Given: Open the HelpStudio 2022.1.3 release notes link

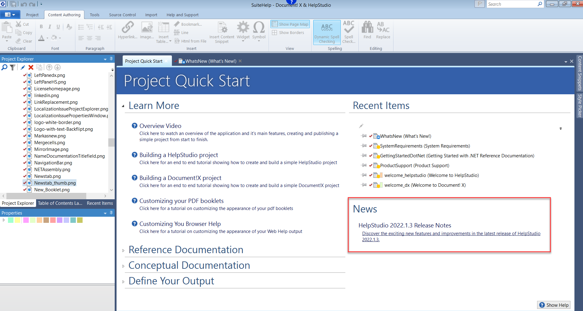Looking at the screenshot, I should pyautogui.click(x=451, y=234).
